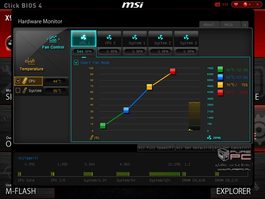Select green point on the fan curve

click(103, 126)
